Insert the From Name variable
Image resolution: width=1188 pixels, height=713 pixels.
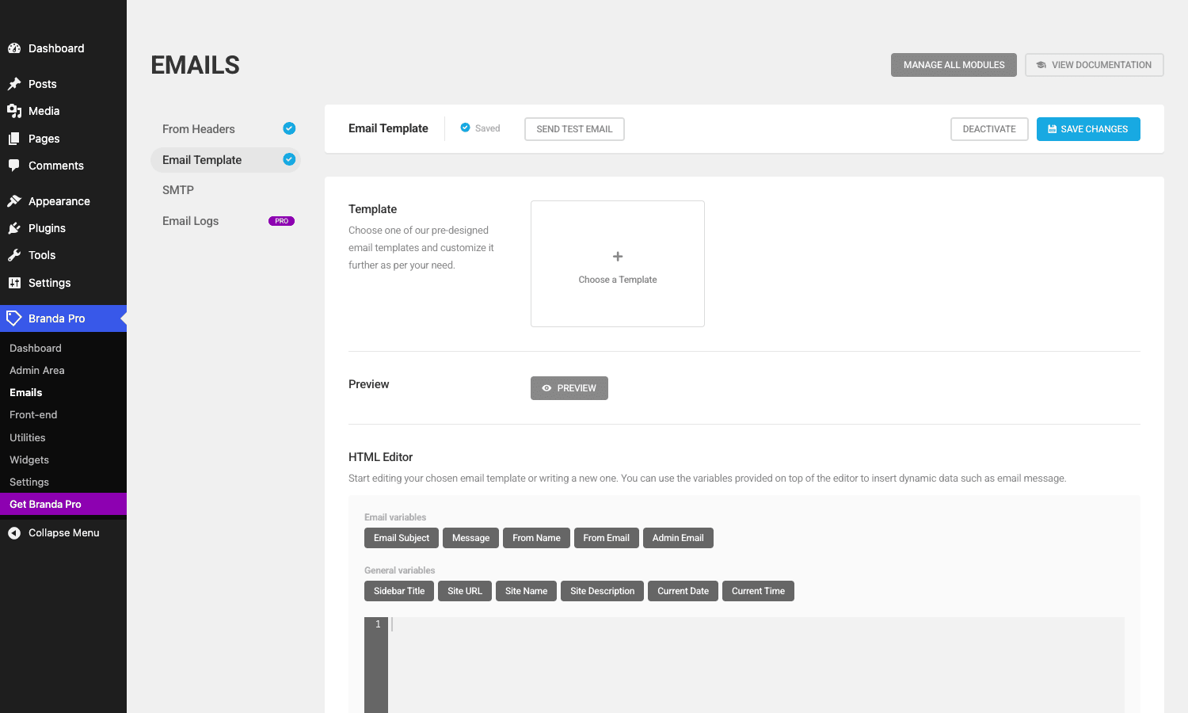click(536, 538)
